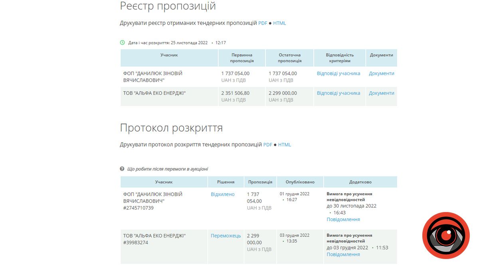The image size is (479, 269).
Task: Click the Рішення column header
Action: click(226, 182)
